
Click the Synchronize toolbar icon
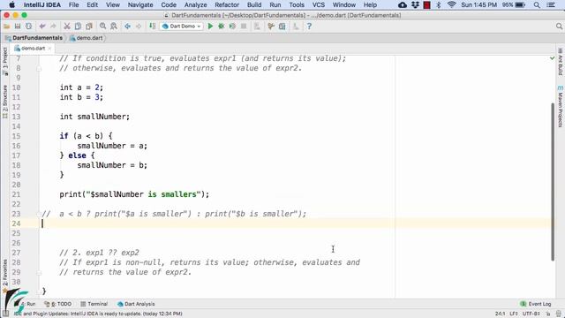[x=28, y=26]
